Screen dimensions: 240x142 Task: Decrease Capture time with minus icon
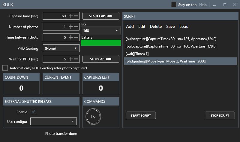pos(76,16)
